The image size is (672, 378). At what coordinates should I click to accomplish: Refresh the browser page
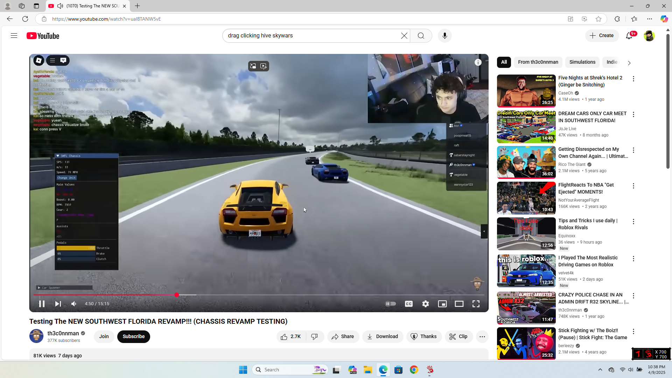point(25,19)
